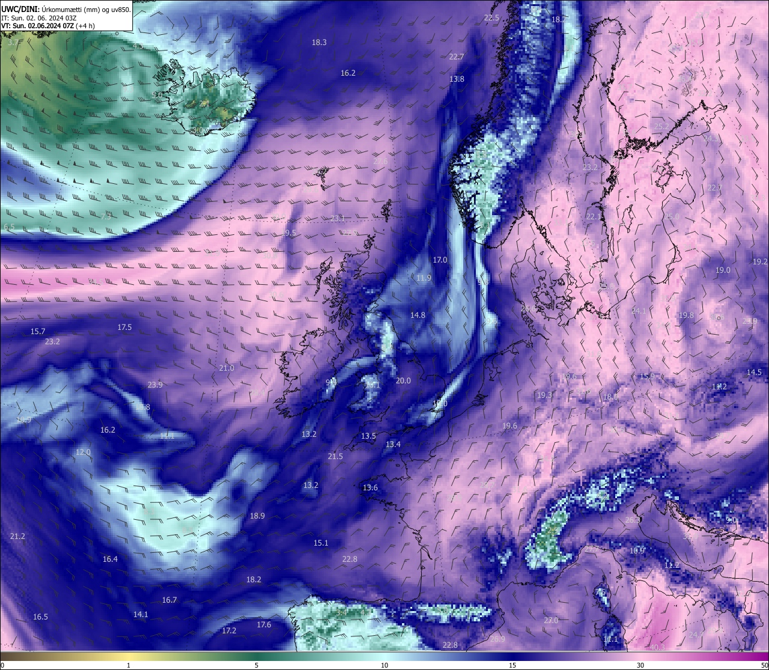Click the 15.7 value label
Image resolution: width=769 pixels, height=670 pixels.
(x=38, y=331)
